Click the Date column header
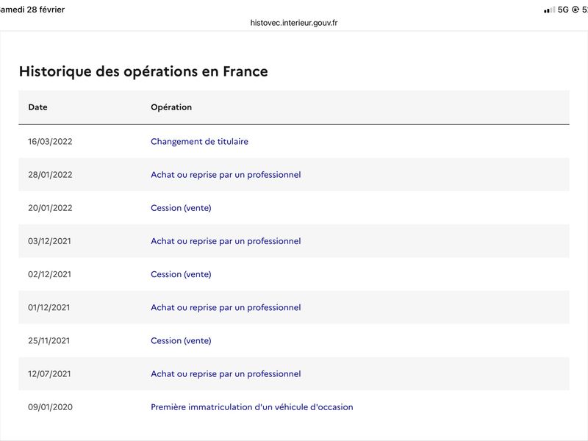 point(37,107)
